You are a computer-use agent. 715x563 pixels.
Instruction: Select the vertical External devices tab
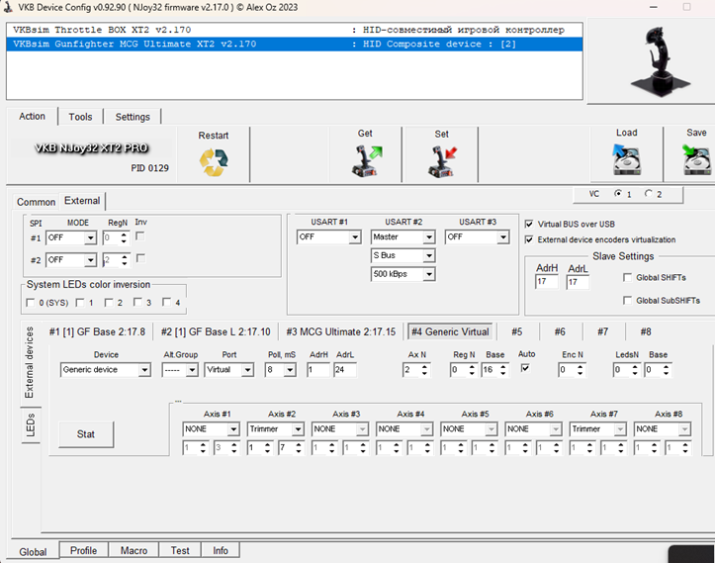click(30, 362)
